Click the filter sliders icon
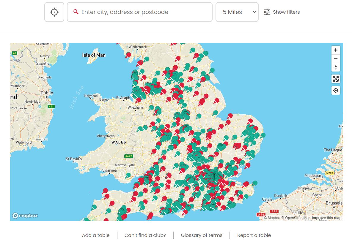The height and width of the screenshot is (247, 352). [267, 12]
